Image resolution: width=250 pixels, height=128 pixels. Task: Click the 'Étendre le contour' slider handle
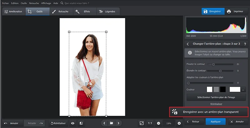point(220,71)
